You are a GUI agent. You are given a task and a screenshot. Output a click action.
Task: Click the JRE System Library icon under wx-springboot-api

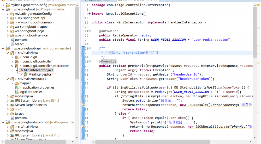click(12, 101)
